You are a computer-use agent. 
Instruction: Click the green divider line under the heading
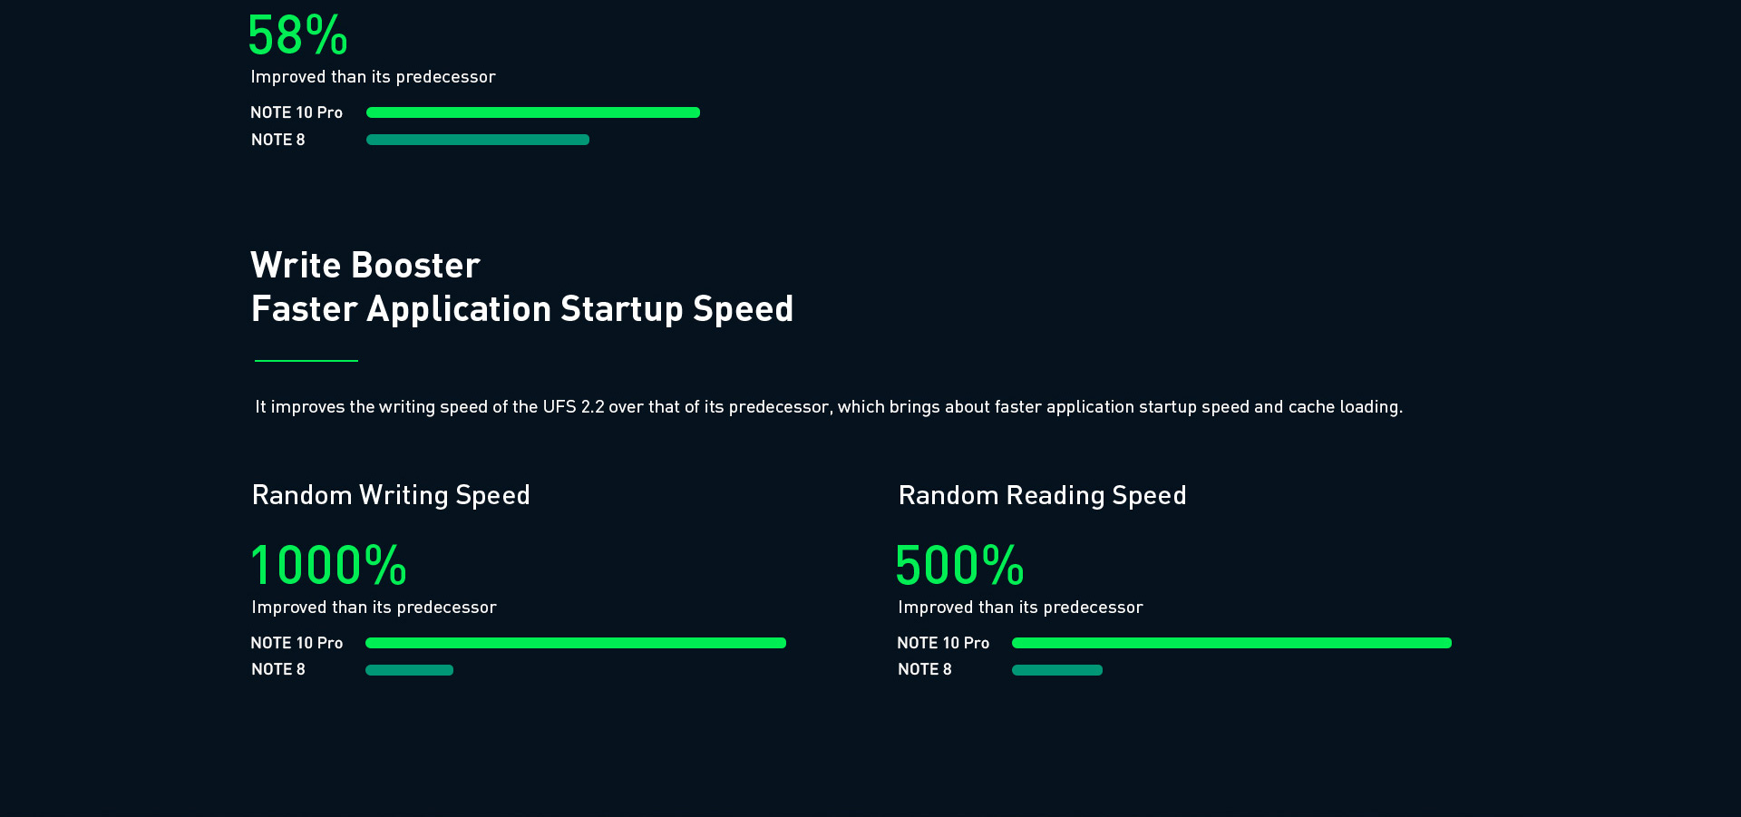pyautogui.click(x=306, y=361)
